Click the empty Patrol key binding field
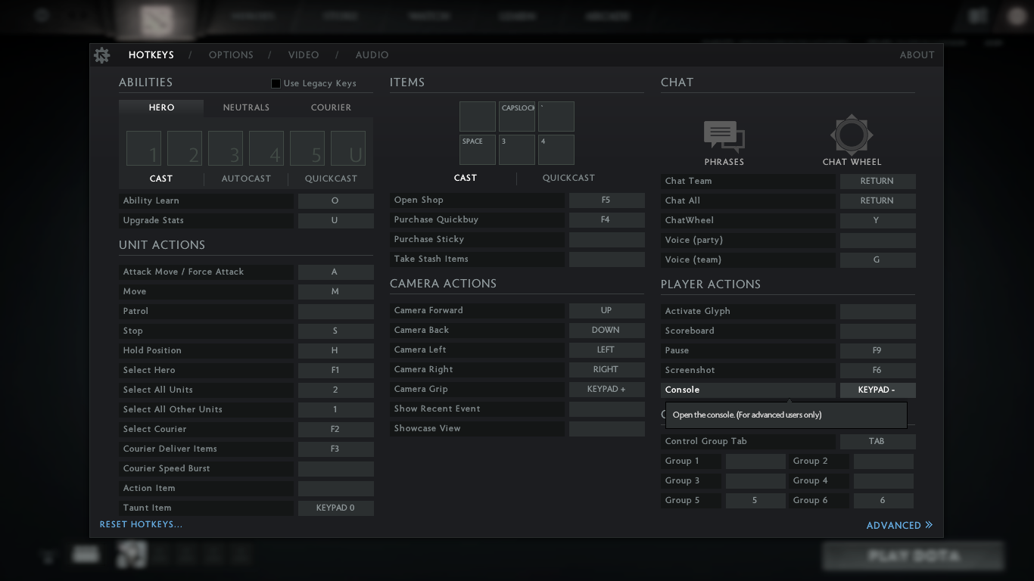The width and height of the screenshot is (1034, 581). (x=335, y=311)
